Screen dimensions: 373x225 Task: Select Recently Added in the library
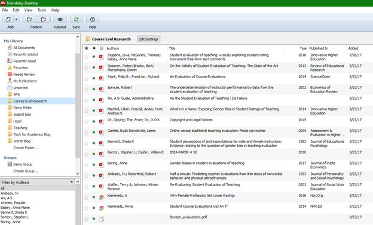[26, 54]
